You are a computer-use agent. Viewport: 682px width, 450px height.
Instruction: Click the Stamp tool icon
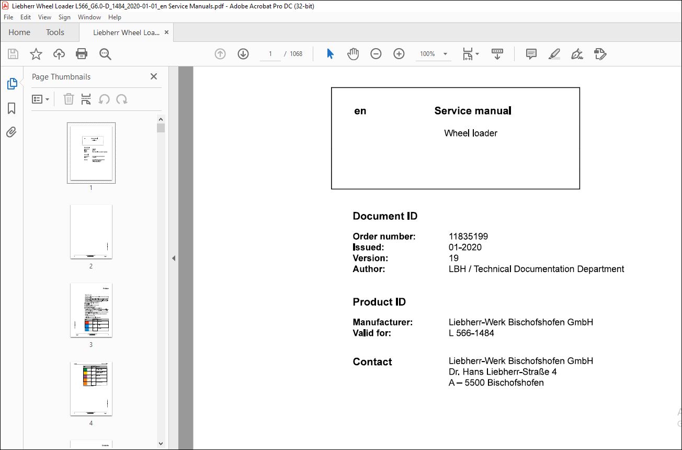tap(600, 54)
